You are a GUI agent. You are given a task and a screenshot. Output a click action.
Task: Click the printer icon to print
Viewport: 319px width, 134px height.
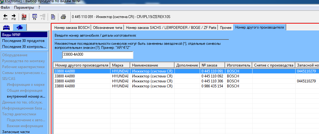click(x=63, y=17)
